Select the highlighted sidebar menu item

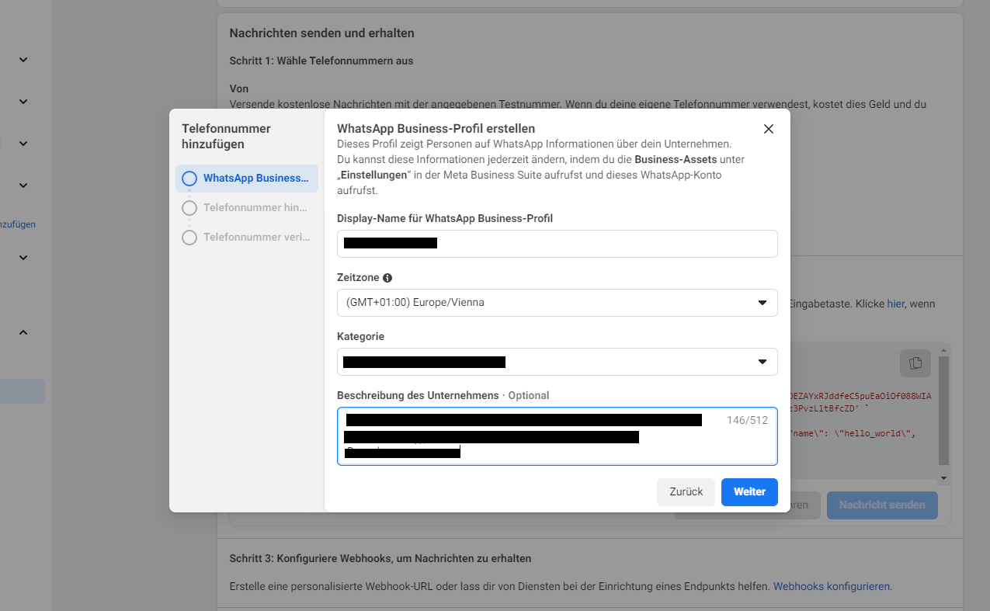(x=22, y=391)
